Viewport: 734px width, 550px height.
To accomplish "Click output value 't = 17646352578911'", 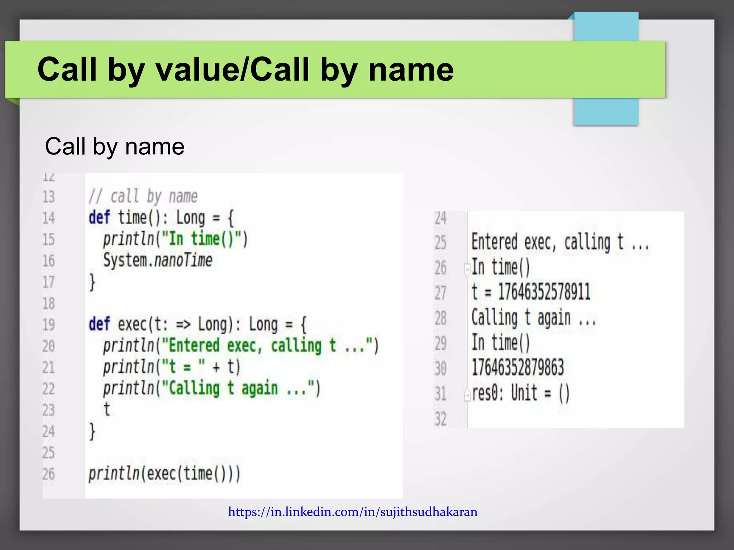I will click(x=530, y=291).
